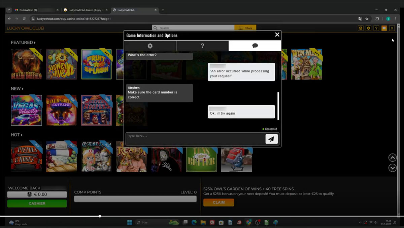Open the browser extensions puzzle icon

pos(377,19)
